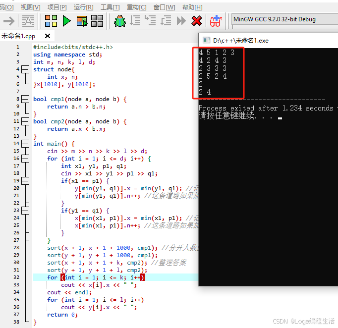The height and width of the screenshot is (328, 338).
Task: Click the '//整理答案' comment on line 30
Action: coord(169,263)
